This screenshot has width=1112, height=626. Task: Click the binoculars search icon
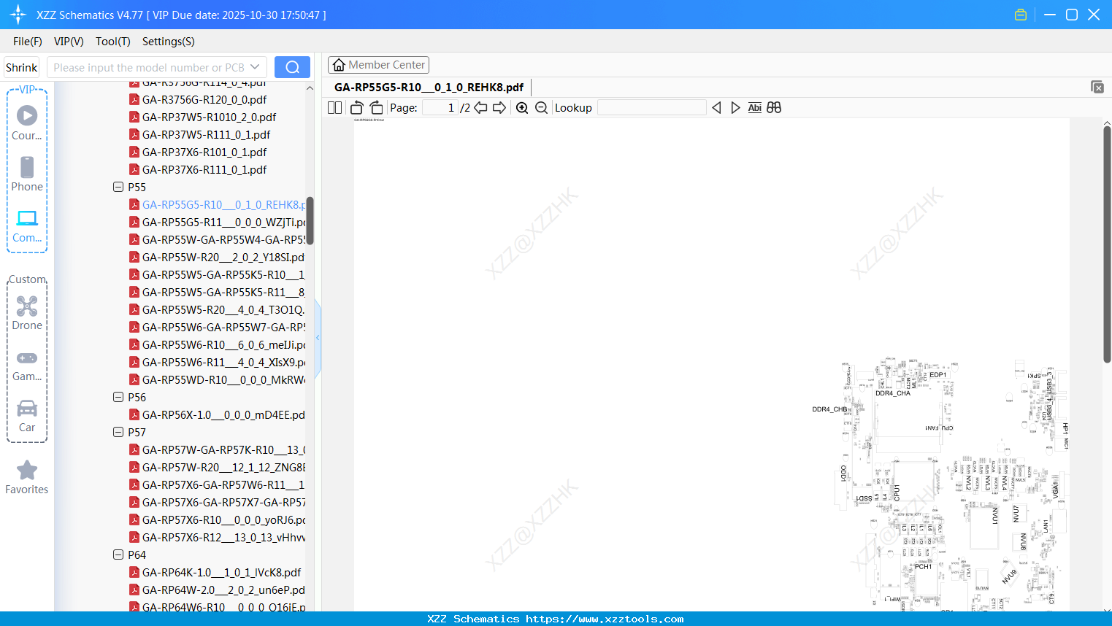click(774, 107)
